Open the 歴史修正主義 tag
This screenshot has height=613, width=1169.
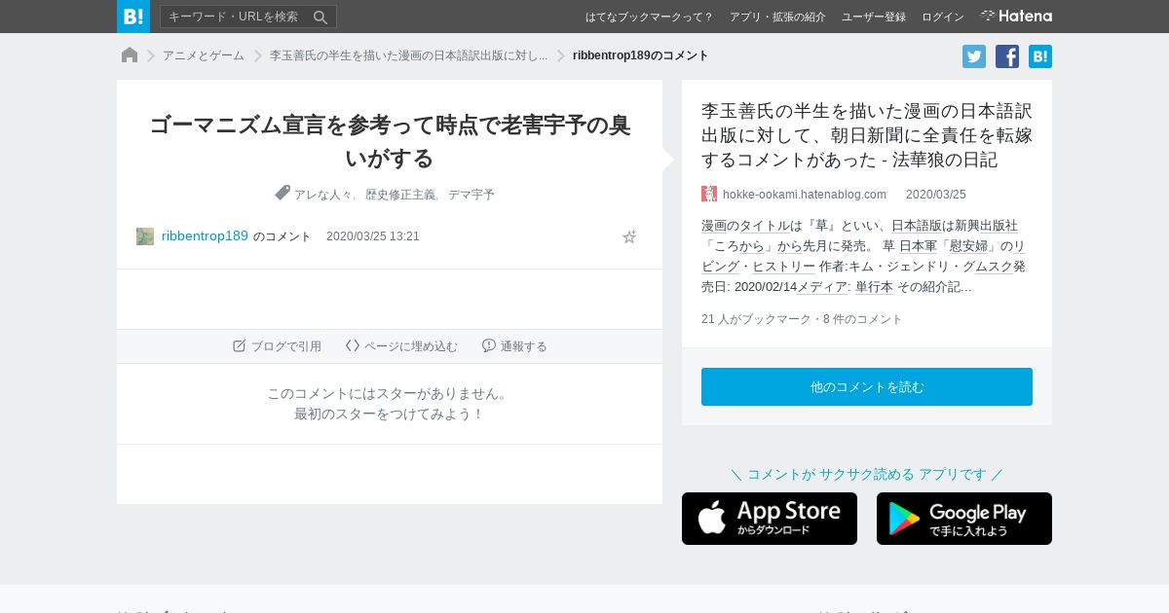pos(399,195)
